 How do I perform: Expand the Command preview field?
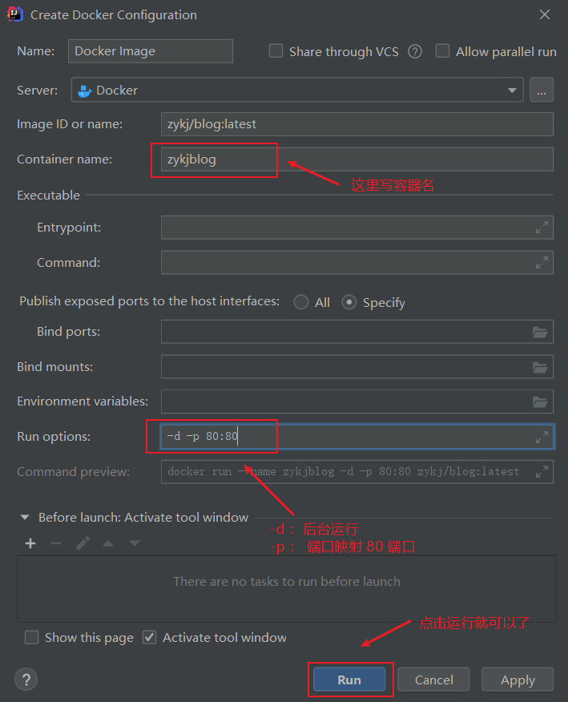(542, 472)
